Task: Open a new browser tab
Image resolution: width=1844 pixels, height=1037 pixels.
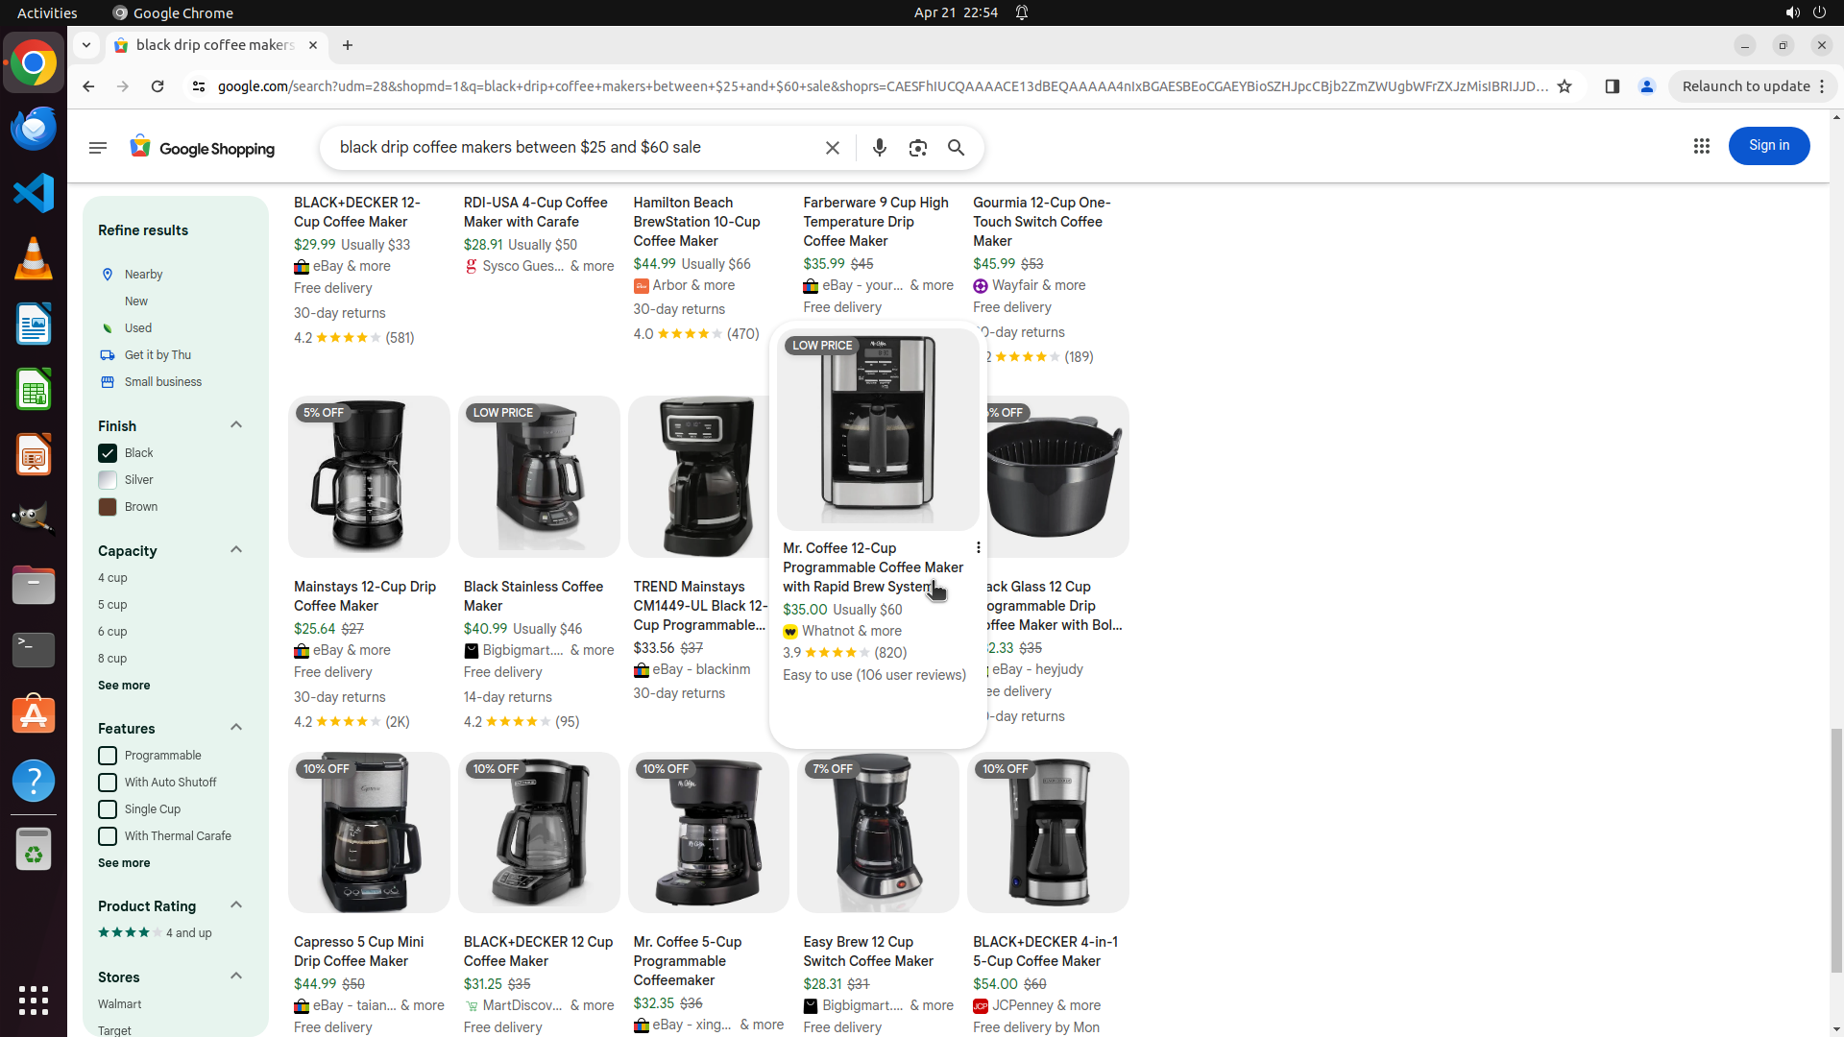Action: tap(348, 45)
